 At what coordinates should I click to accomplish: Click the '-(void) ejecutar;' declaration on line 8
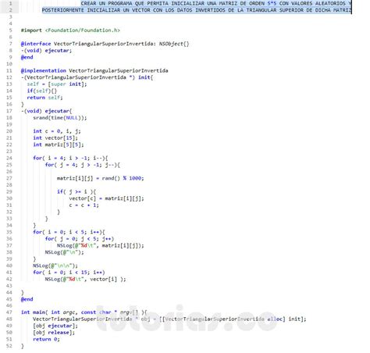click(x=46, y=51)
